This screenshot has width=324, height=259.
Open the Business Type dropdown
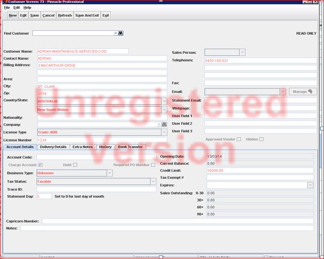(109, 173)
